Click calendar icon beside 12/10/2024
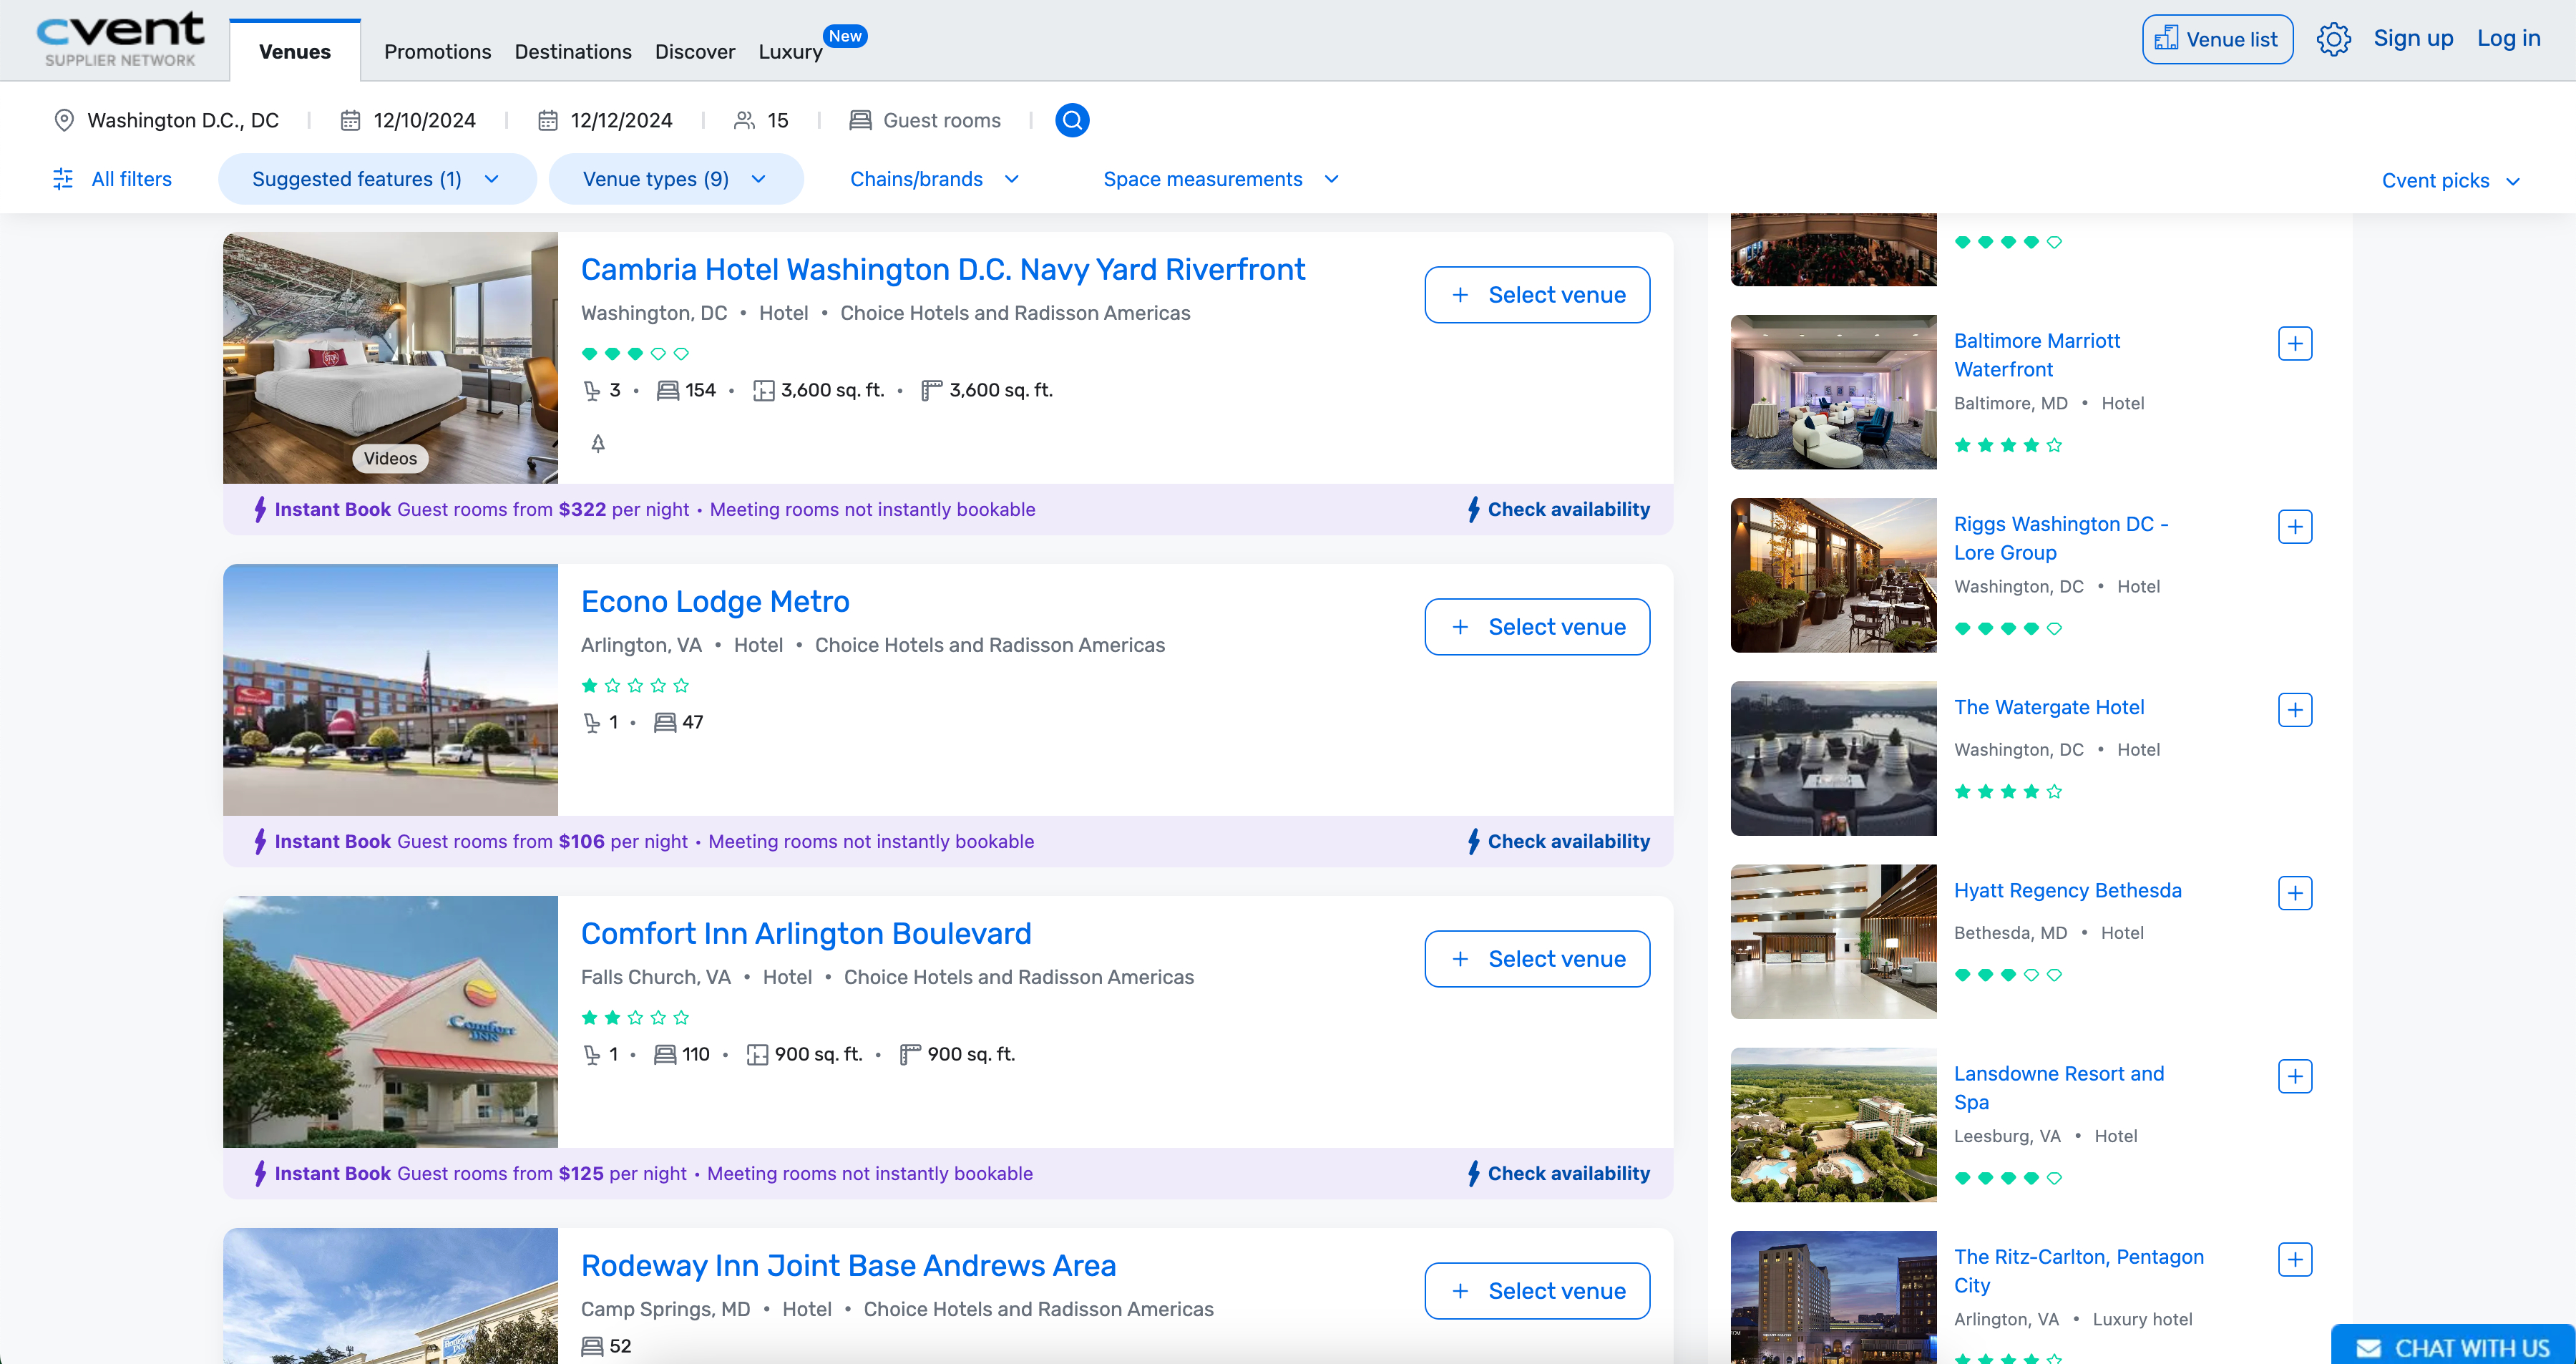Screen dimensions: 2576x1364 pyautogui.click(x=350, y=120)
